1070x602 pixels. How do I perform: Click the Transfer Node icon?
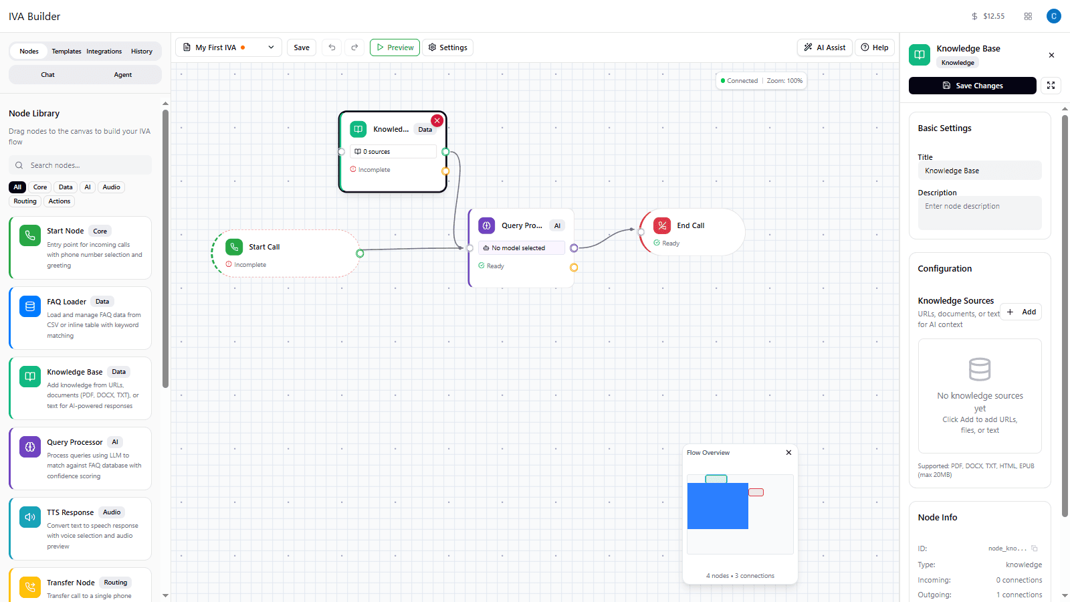point(29,587)
